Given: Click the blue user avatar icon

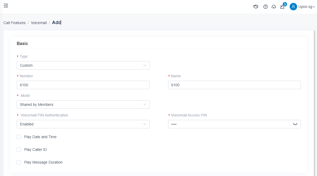Looking at the screenshot, I should pyautogui.click(x=293, y=7).
